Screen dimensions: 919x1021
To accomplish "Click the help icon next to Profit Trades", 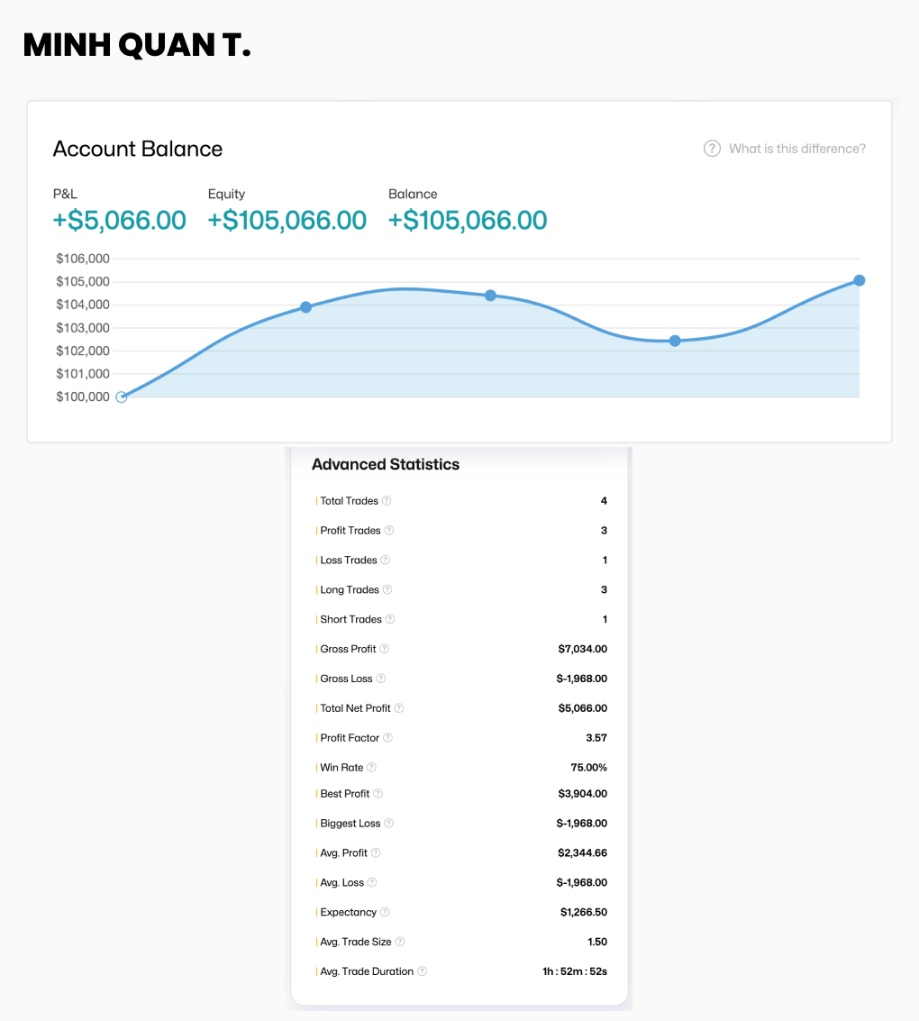I will pos(389,531).
